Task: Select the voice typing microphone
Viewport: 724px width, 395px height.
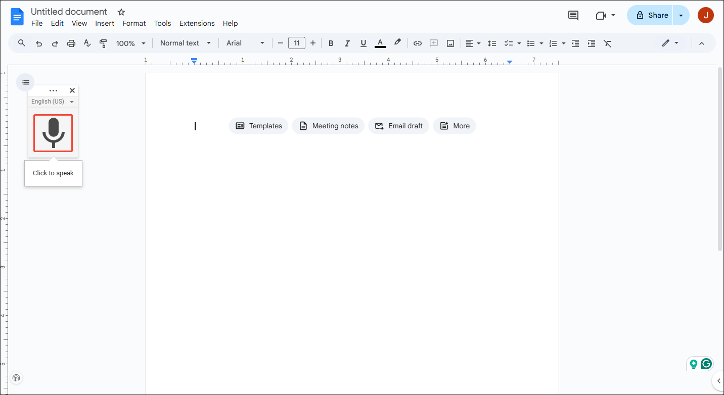Action: tap(53, 133)
